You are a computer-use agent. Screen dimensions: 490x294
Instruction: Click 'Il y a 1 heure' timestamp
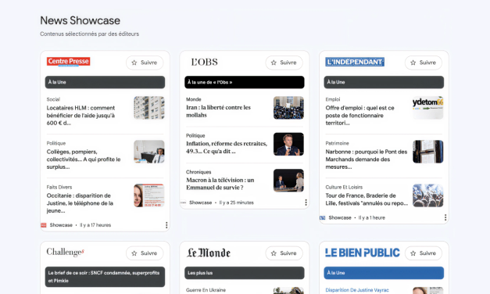pos(371,217)
